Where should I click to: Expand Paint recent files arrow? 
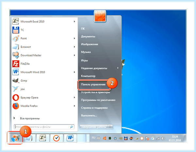coord(74,38)
